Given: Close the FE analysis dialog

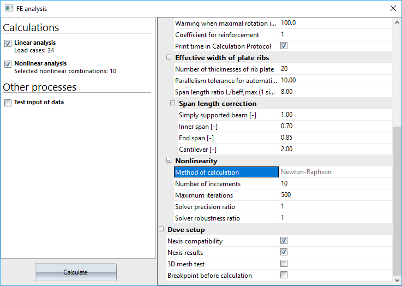Looking at the screenshot, I should 393,8.
